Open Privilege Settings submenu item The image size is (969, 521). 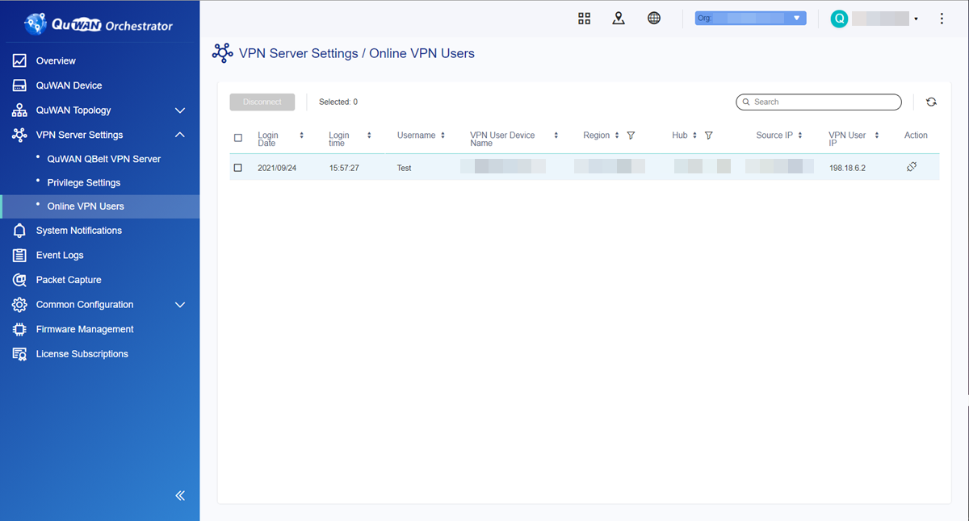(x=84, y=183)
